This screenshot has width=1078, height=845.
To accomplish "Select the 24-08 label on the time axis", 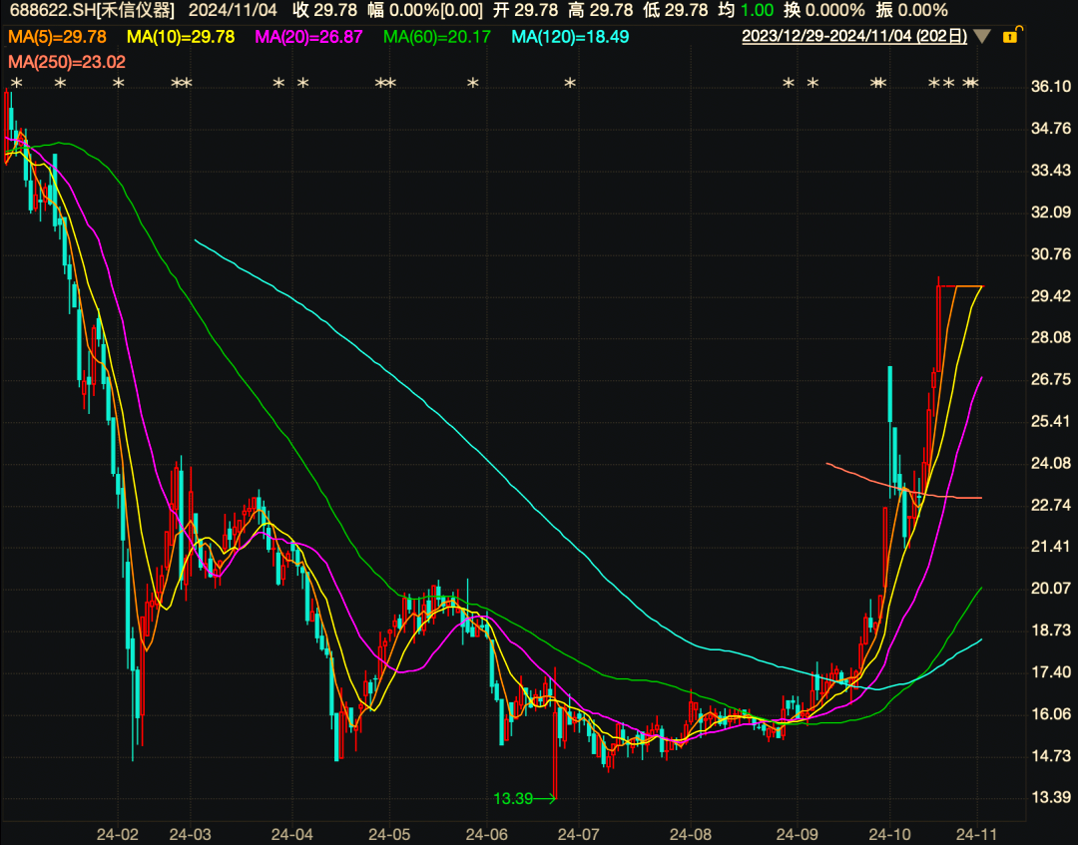I will tap(691, 833).
